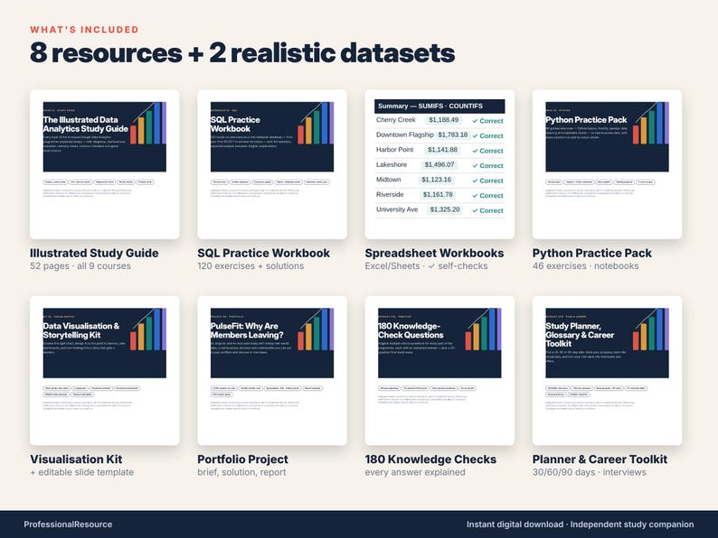Click the 'Riverside' store name
This screenshot has height=538, width=718.
pyautogui.click(x=390, y=195)
